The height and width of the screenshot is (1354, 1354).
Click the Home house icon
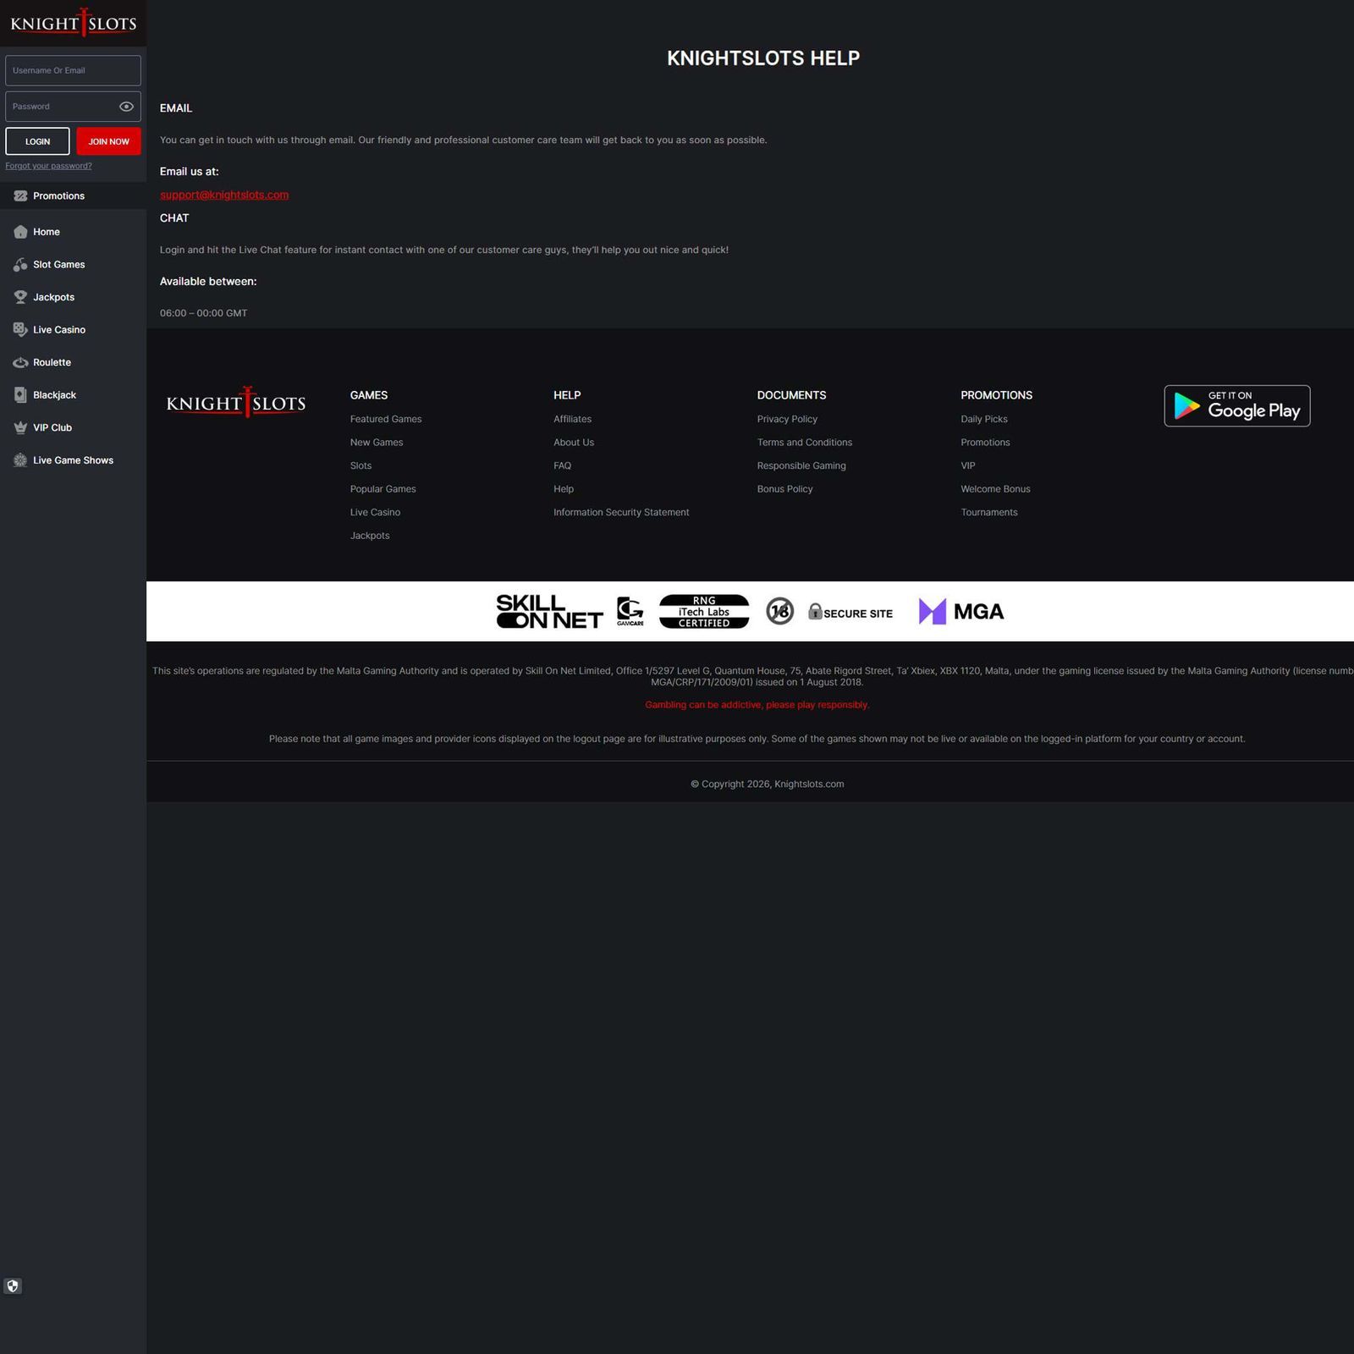pos(20,232)
